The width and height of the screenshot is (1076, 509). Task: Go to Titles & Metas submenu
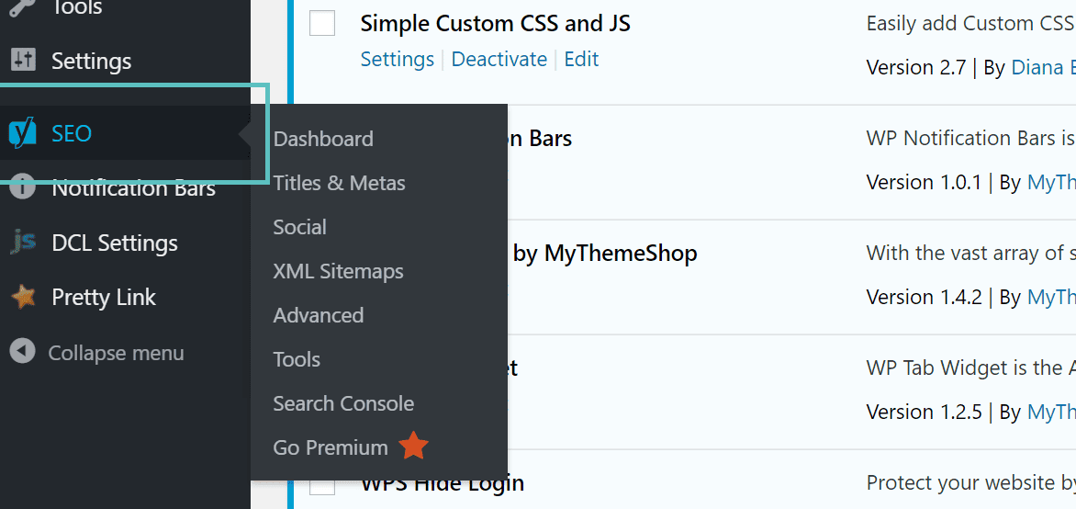[339, 183]
